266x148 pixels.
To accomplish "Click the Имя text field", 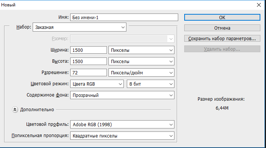I will coord(124,17).
